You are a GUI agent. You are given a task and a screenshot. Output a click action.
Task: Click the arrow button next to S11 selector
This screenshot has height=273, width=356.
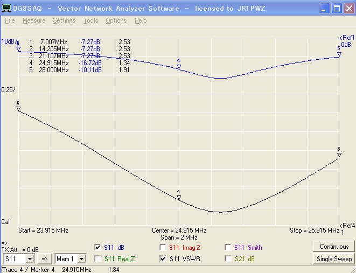click(x=45, y=259)
